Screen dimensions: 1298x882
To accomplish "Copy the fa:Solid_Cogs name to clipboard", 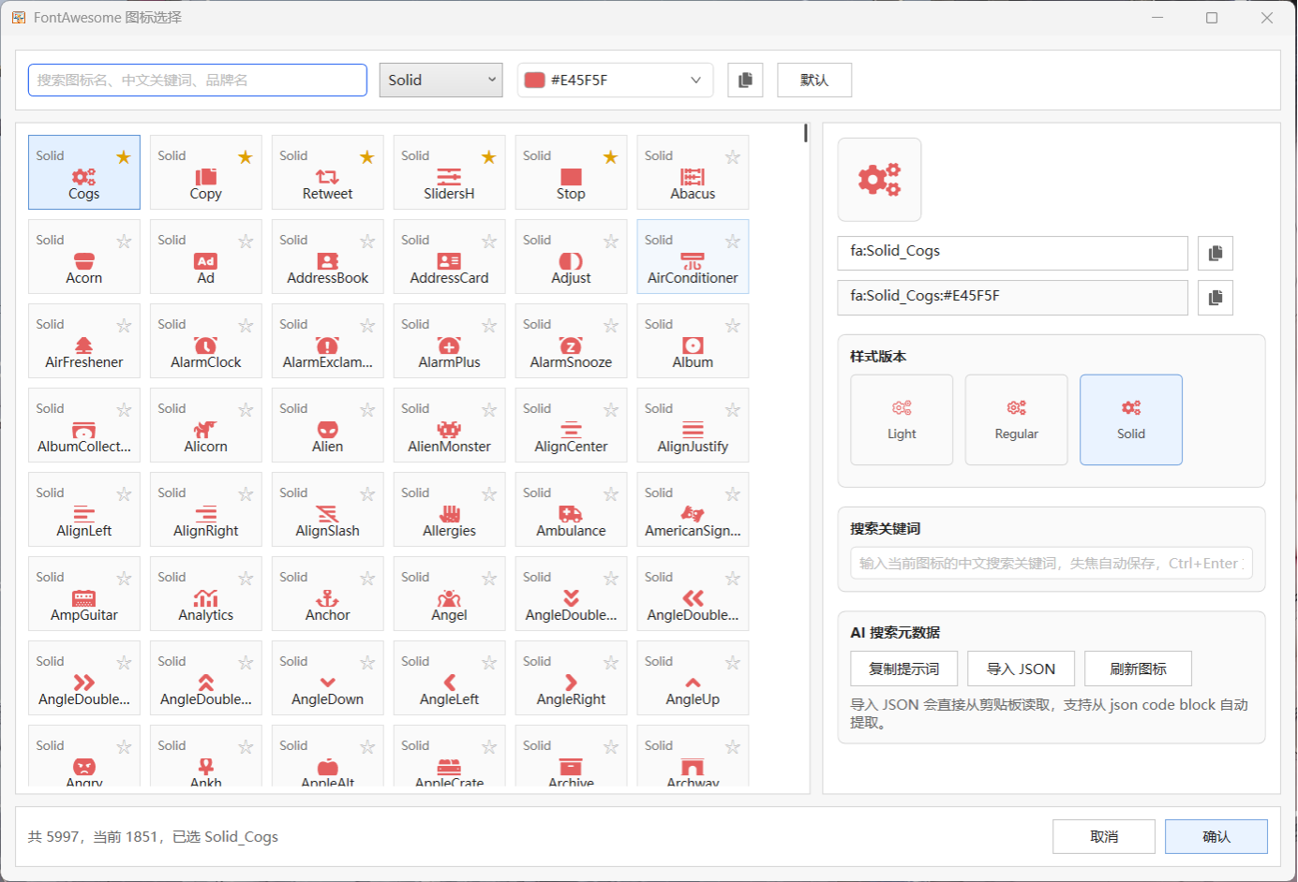I will [1216, 253].
